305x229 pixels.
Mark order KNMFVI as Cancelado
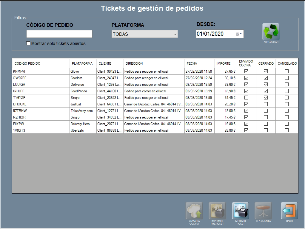coord(286,71)
